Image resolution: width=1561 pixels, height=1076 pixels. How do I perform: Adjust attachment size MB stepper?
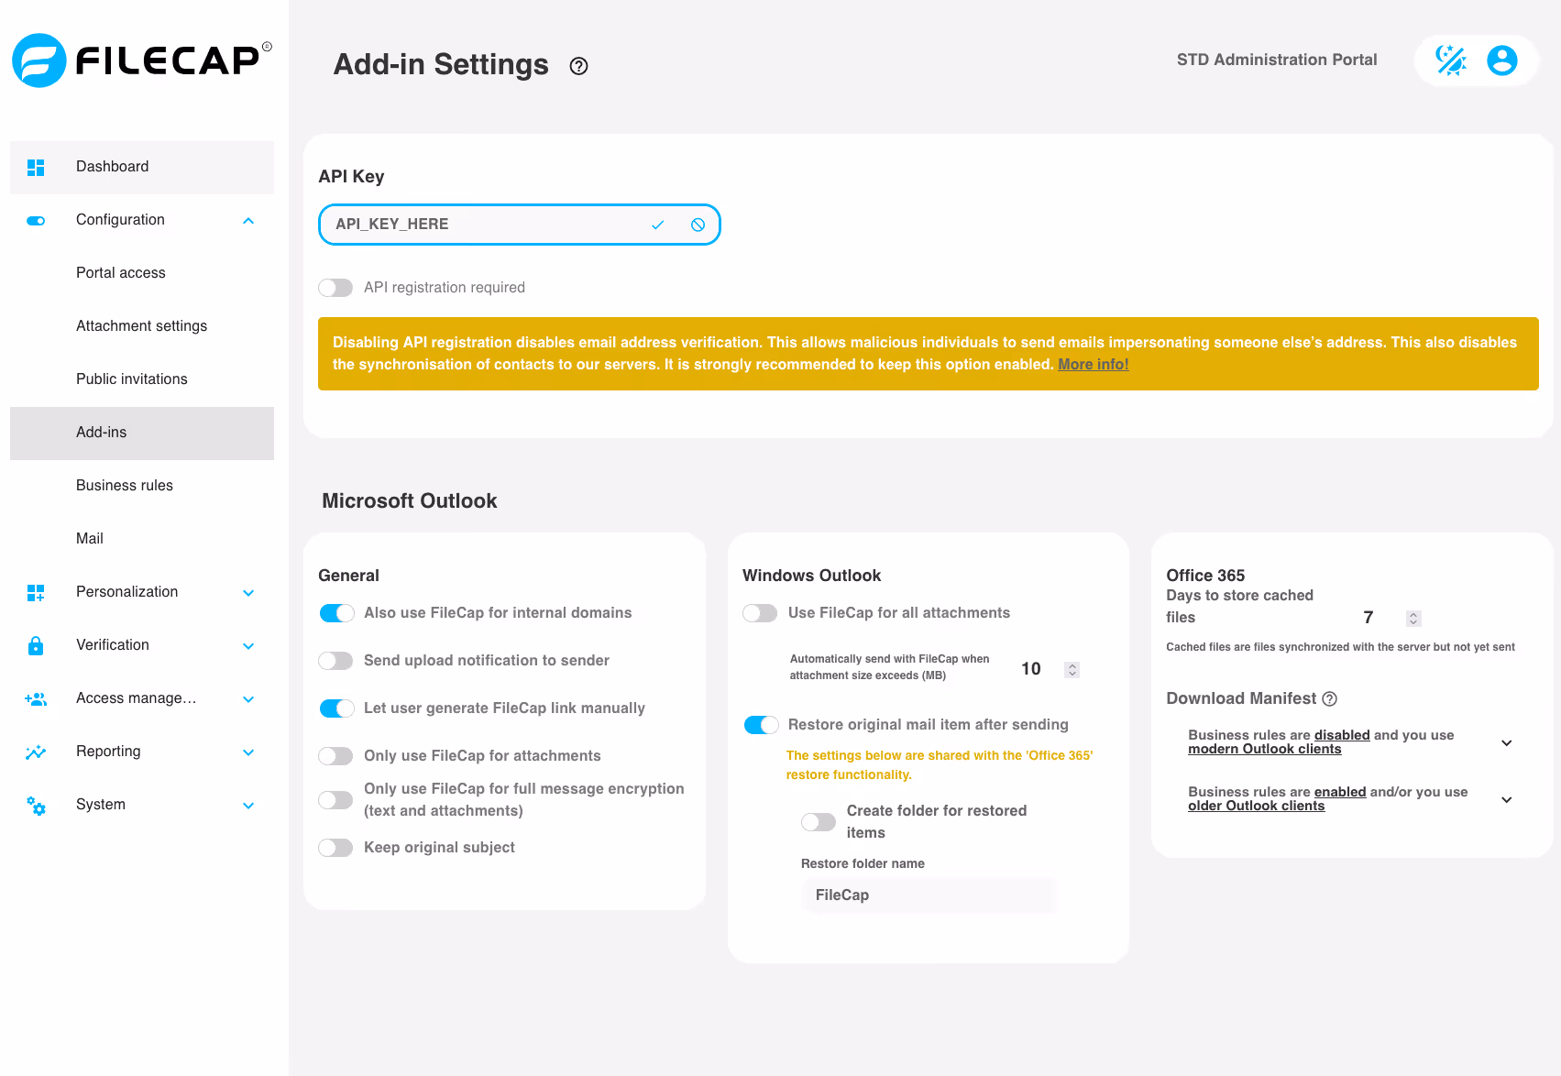[x=1072, y=670]
